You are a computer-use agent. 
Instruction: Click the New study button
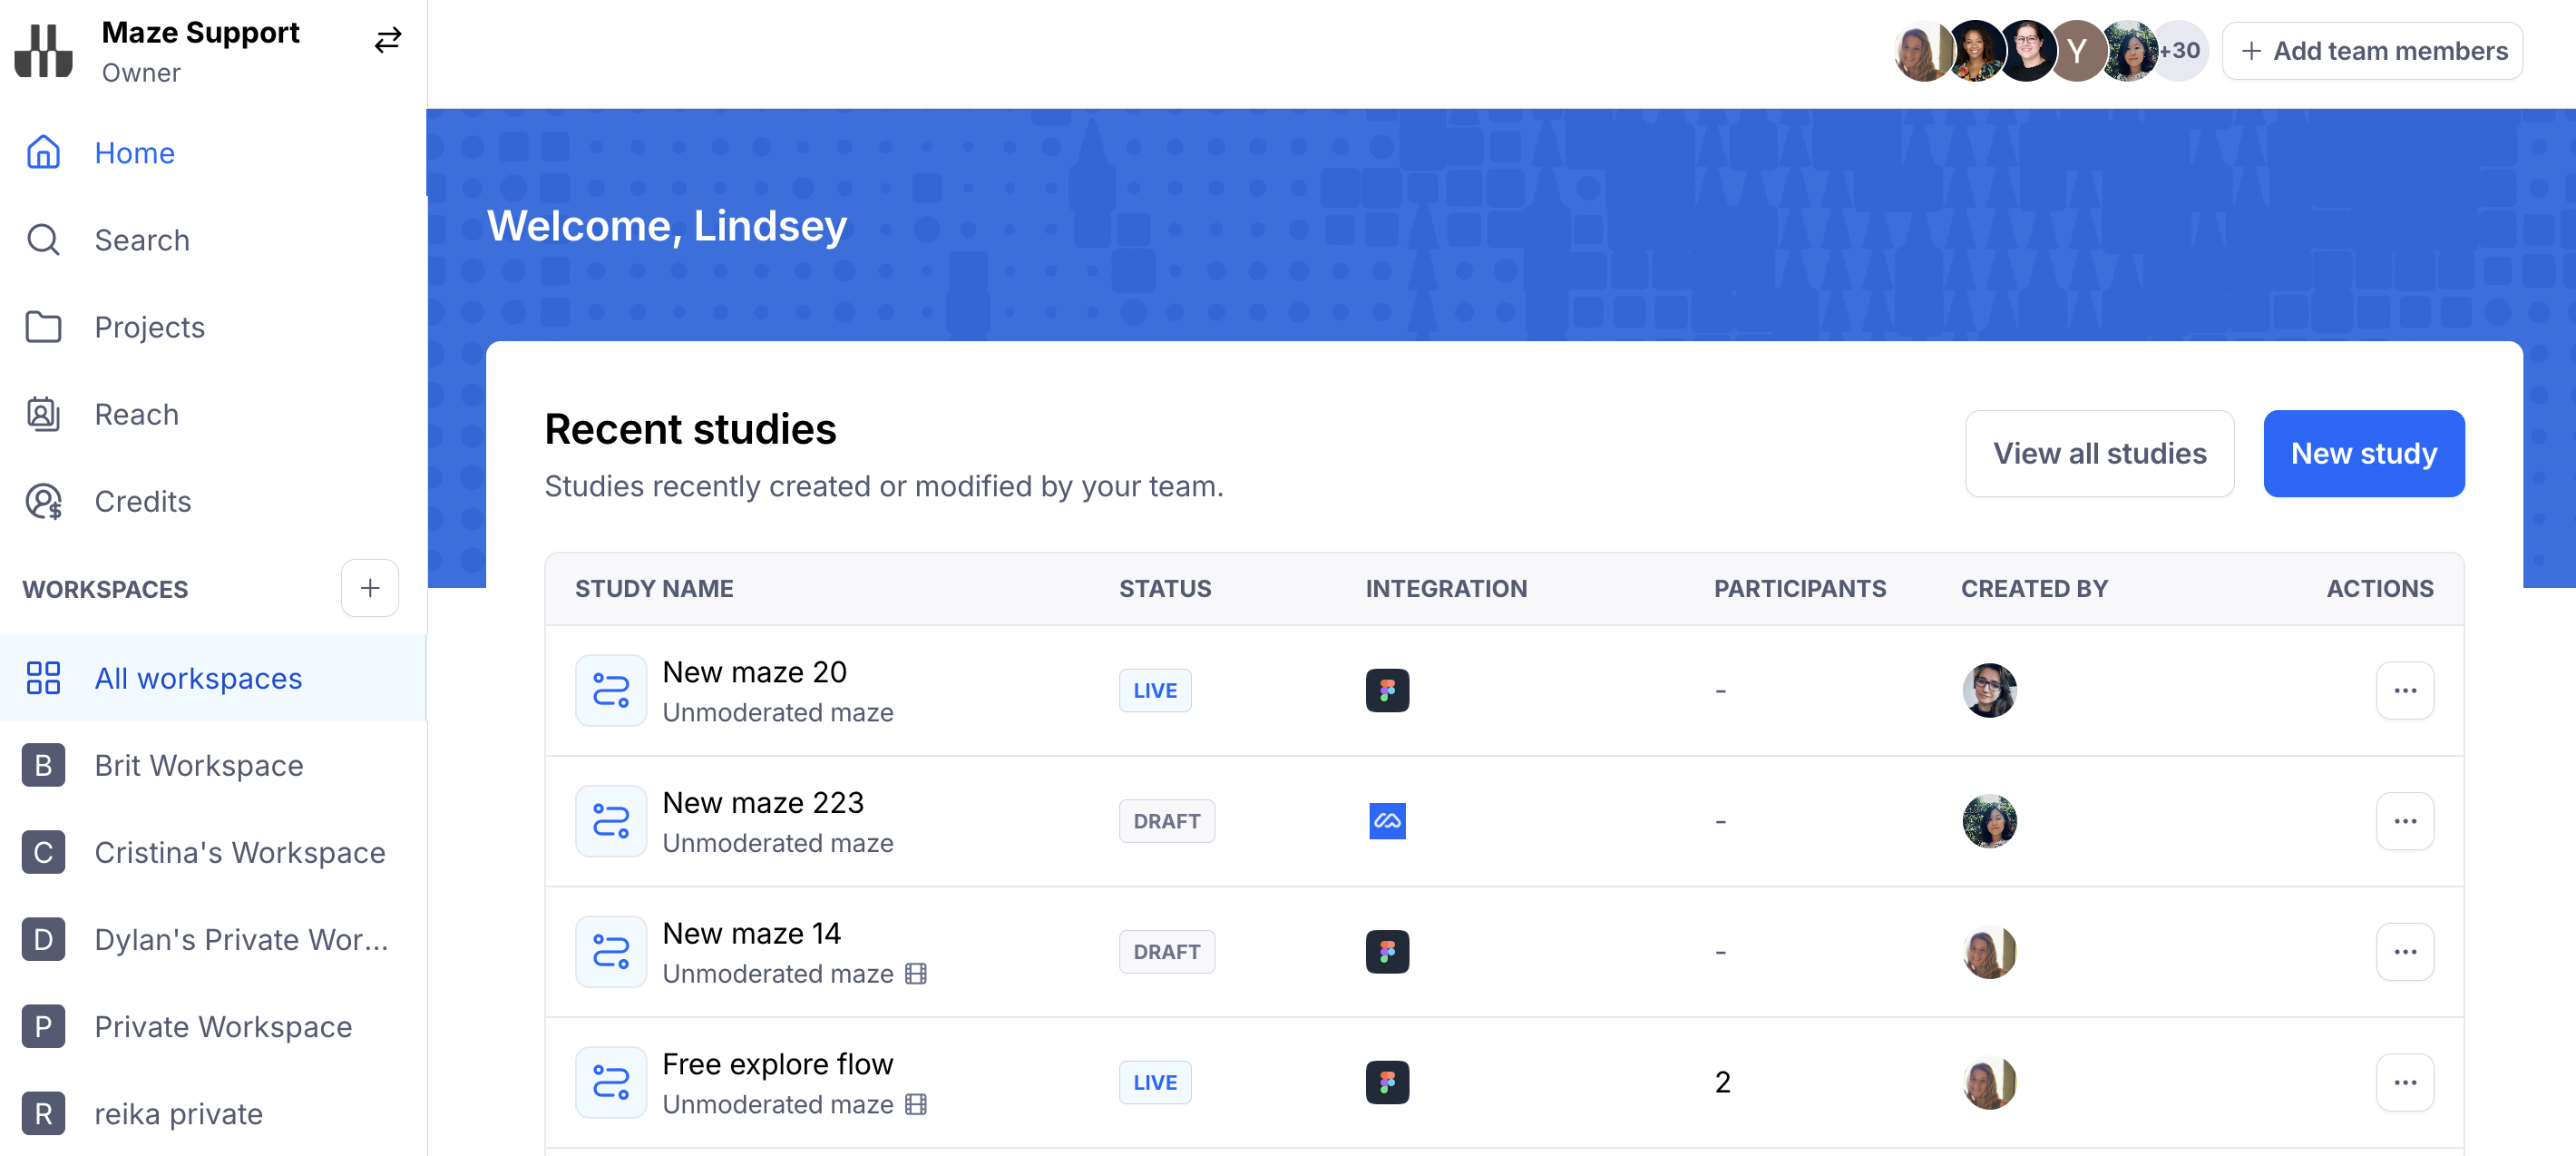(x=2363, y=453)
